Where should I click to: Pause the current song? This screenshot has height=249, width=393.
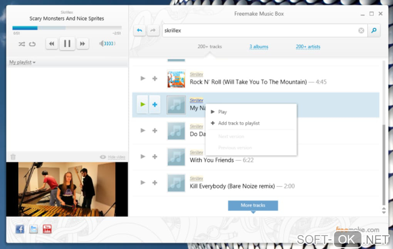pos(67,43)
